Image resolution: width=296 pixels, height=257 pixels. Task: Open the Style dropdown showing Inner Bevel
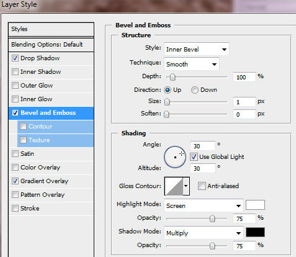[x=197, y=49]
